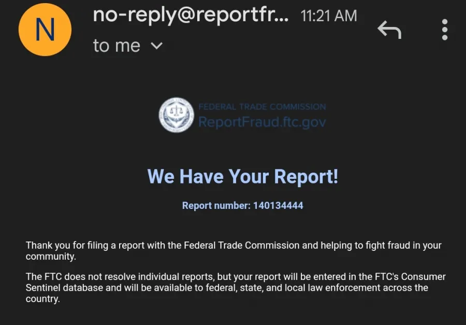Tap the FTC seal logo image

click(176, 115)
